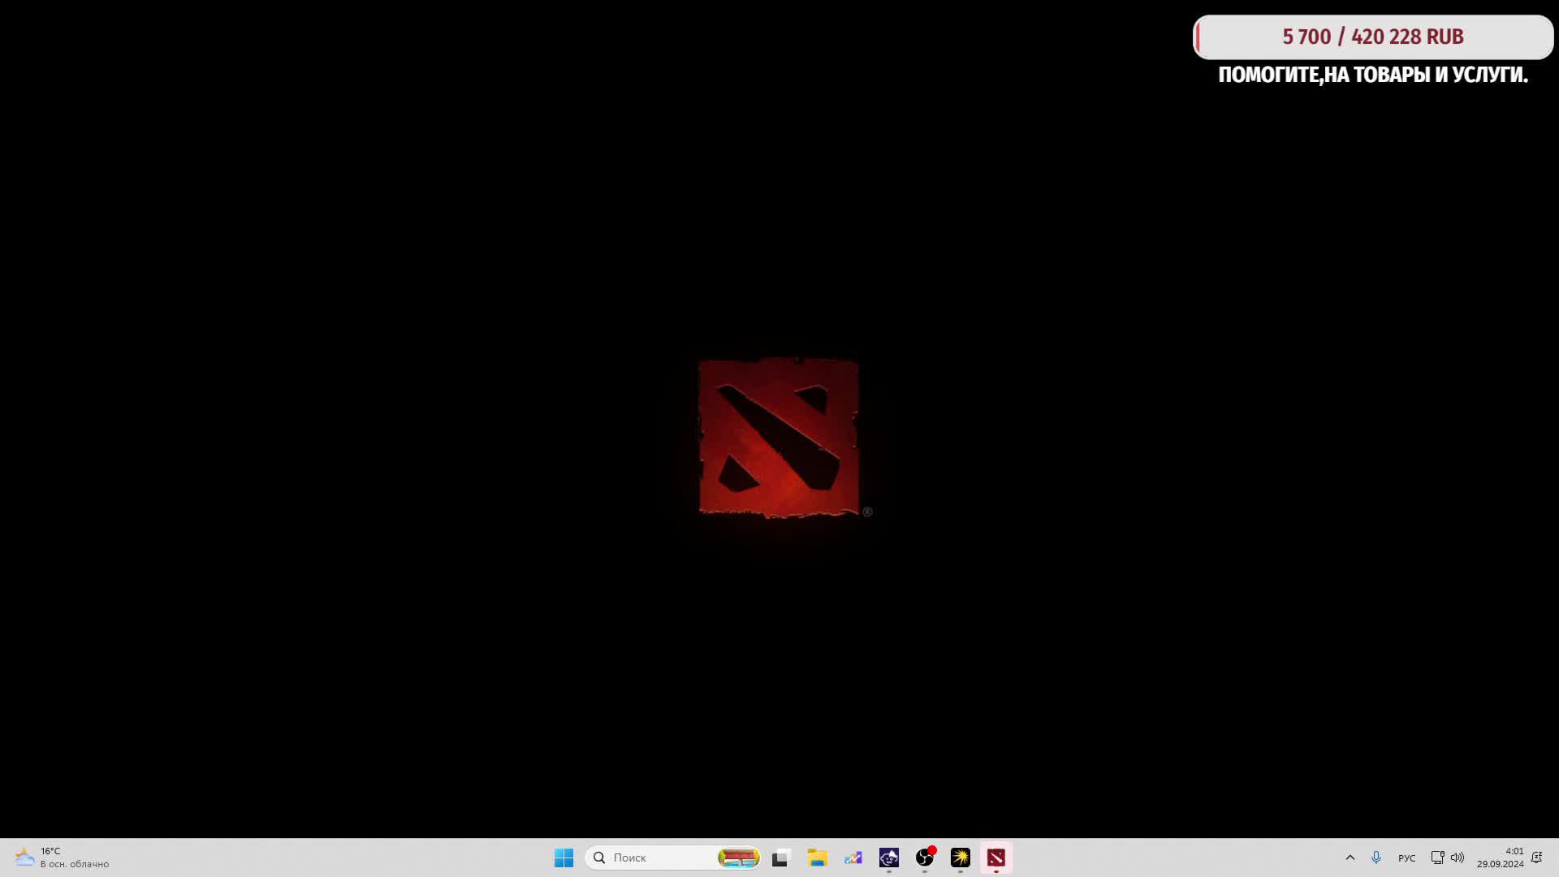Click the Dota 2 logo in center
The height and width of the screenshot is (877, 1559).
pos(779,438)
